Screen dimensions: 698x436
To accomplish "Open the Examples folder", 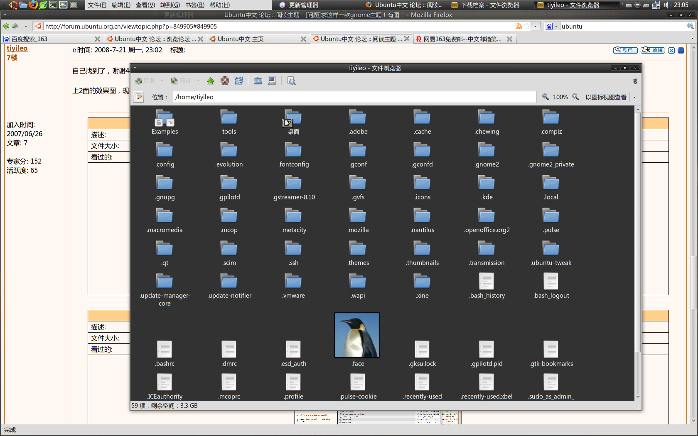I will 165,122.
